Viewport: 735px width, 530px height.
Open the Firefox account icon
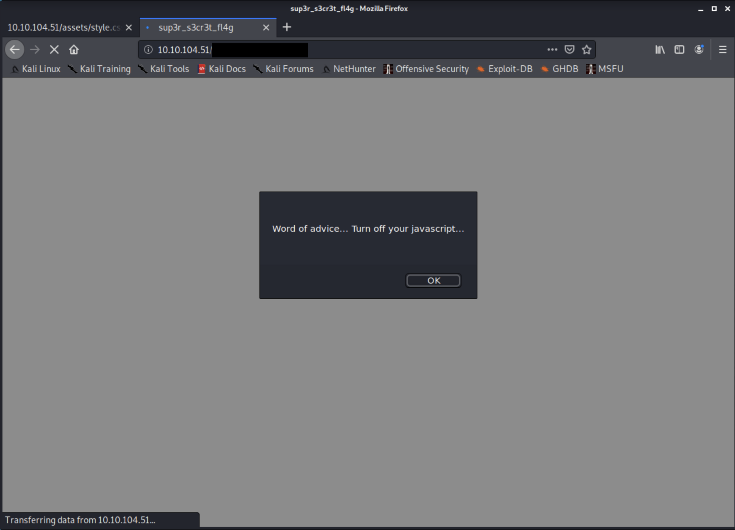[699, 50]
